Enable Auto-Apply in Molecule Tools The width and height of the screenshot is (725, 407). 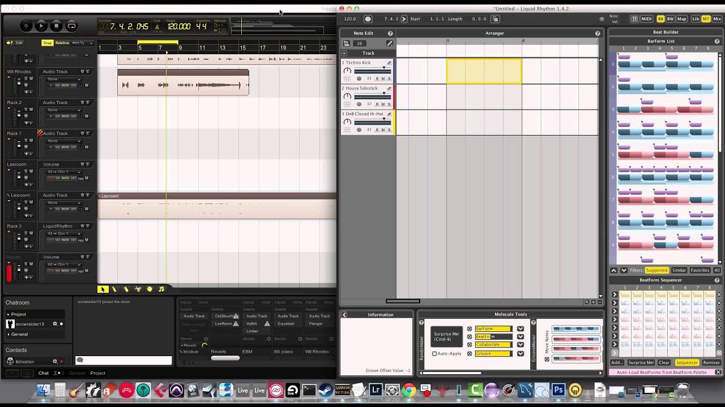coord(434,353)
